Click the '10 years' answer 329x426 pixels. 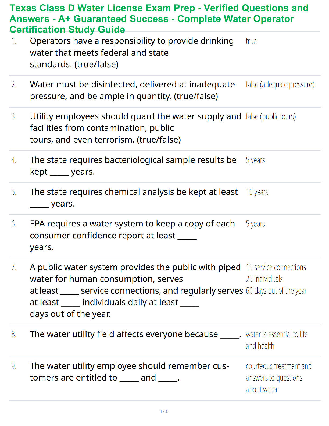[x=257, y=192]
